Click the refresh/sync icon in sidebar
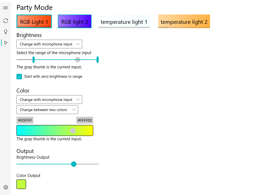Screen dimensions: 272x195 click(x=5, y=21)
